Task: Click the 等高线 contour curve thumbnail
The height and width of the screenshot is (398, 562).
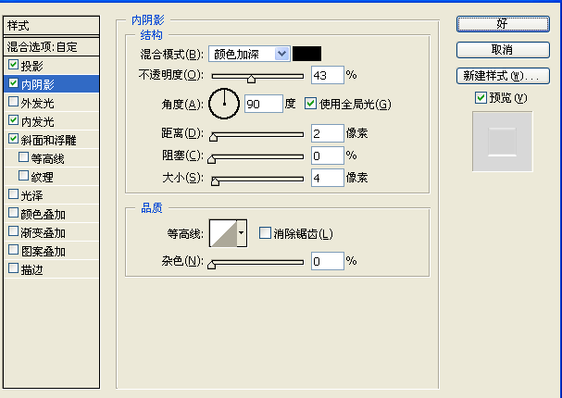Action: coord(223,233)
